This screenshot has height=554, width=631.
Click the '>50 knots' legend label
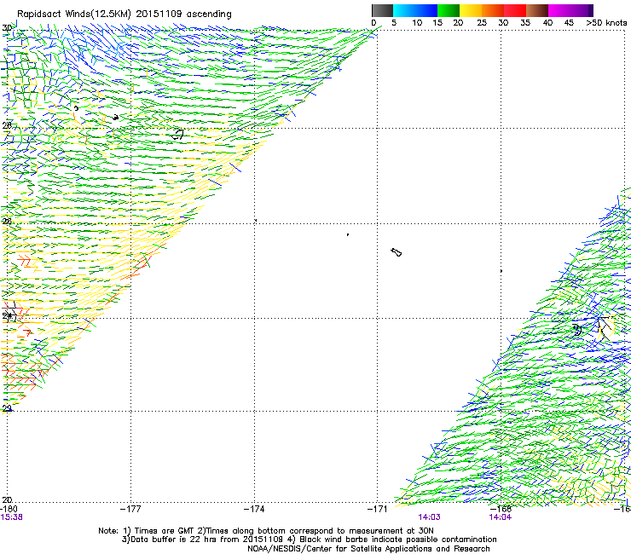tap(606, 23)
